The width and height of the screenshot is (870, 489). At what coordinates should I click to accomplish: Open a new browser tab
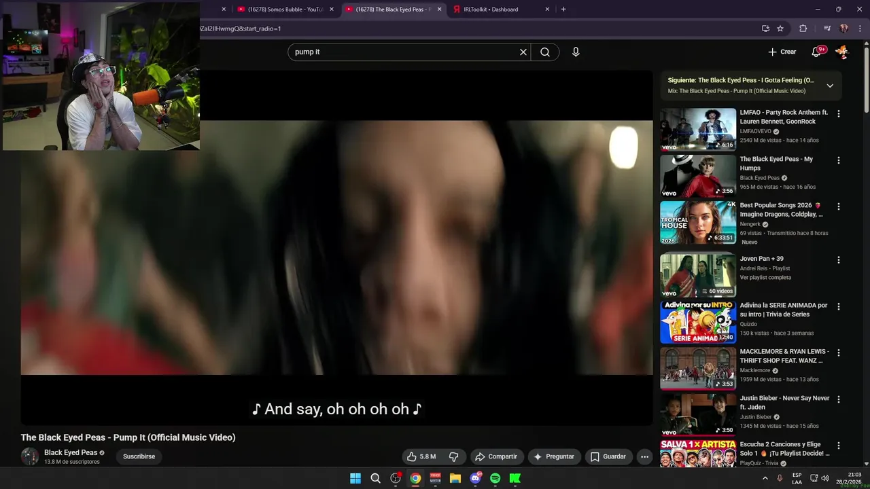pyautogui.click(x=563, y=10)
